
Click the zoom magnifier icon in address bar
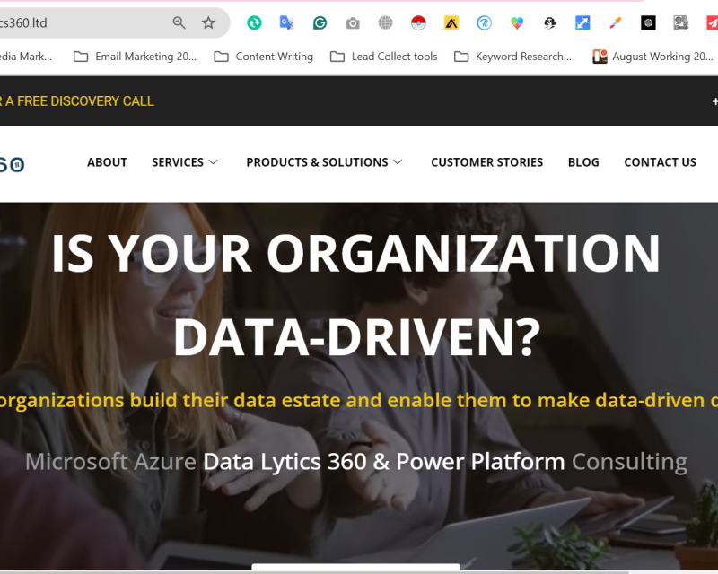click(x=179, y=22)
